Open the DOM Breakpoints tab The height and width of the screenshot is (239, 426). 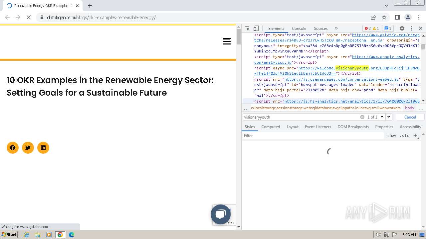(353, 127)
